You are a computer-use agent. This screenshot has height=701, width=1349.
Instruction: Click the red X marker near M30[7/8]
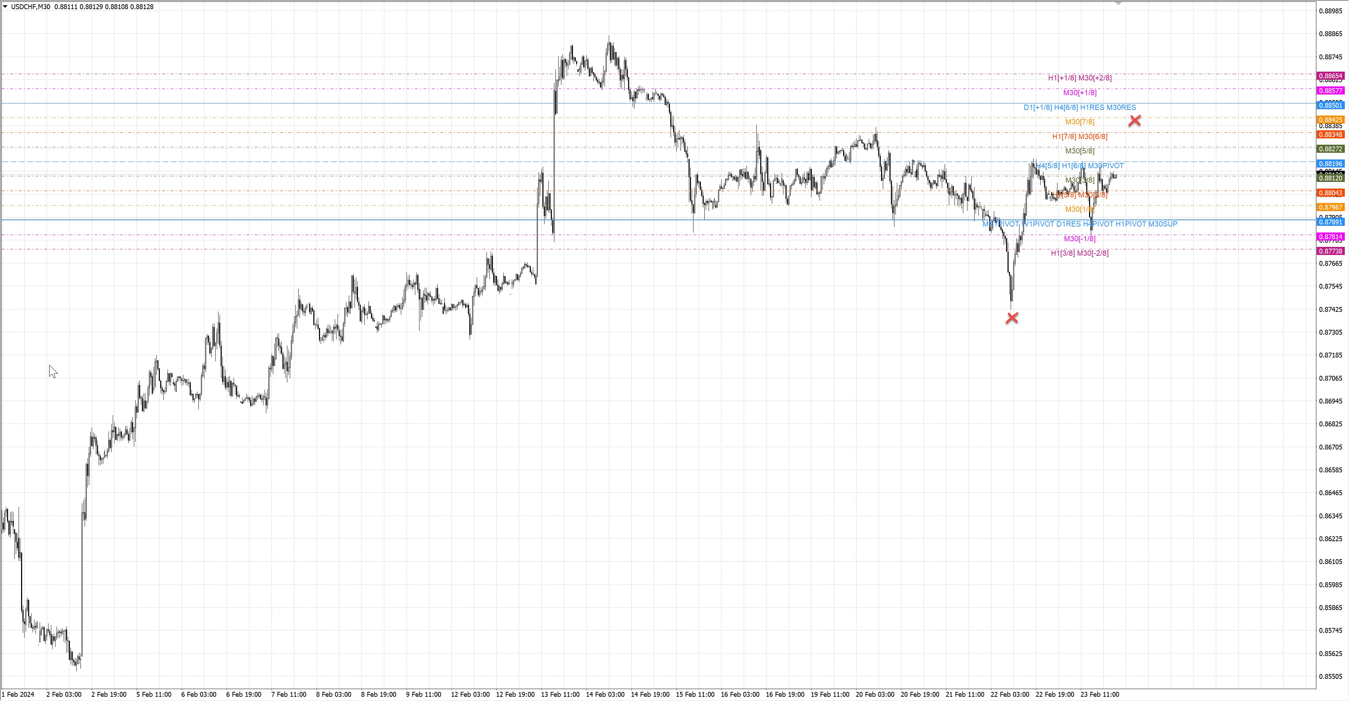coord(1134,121)
